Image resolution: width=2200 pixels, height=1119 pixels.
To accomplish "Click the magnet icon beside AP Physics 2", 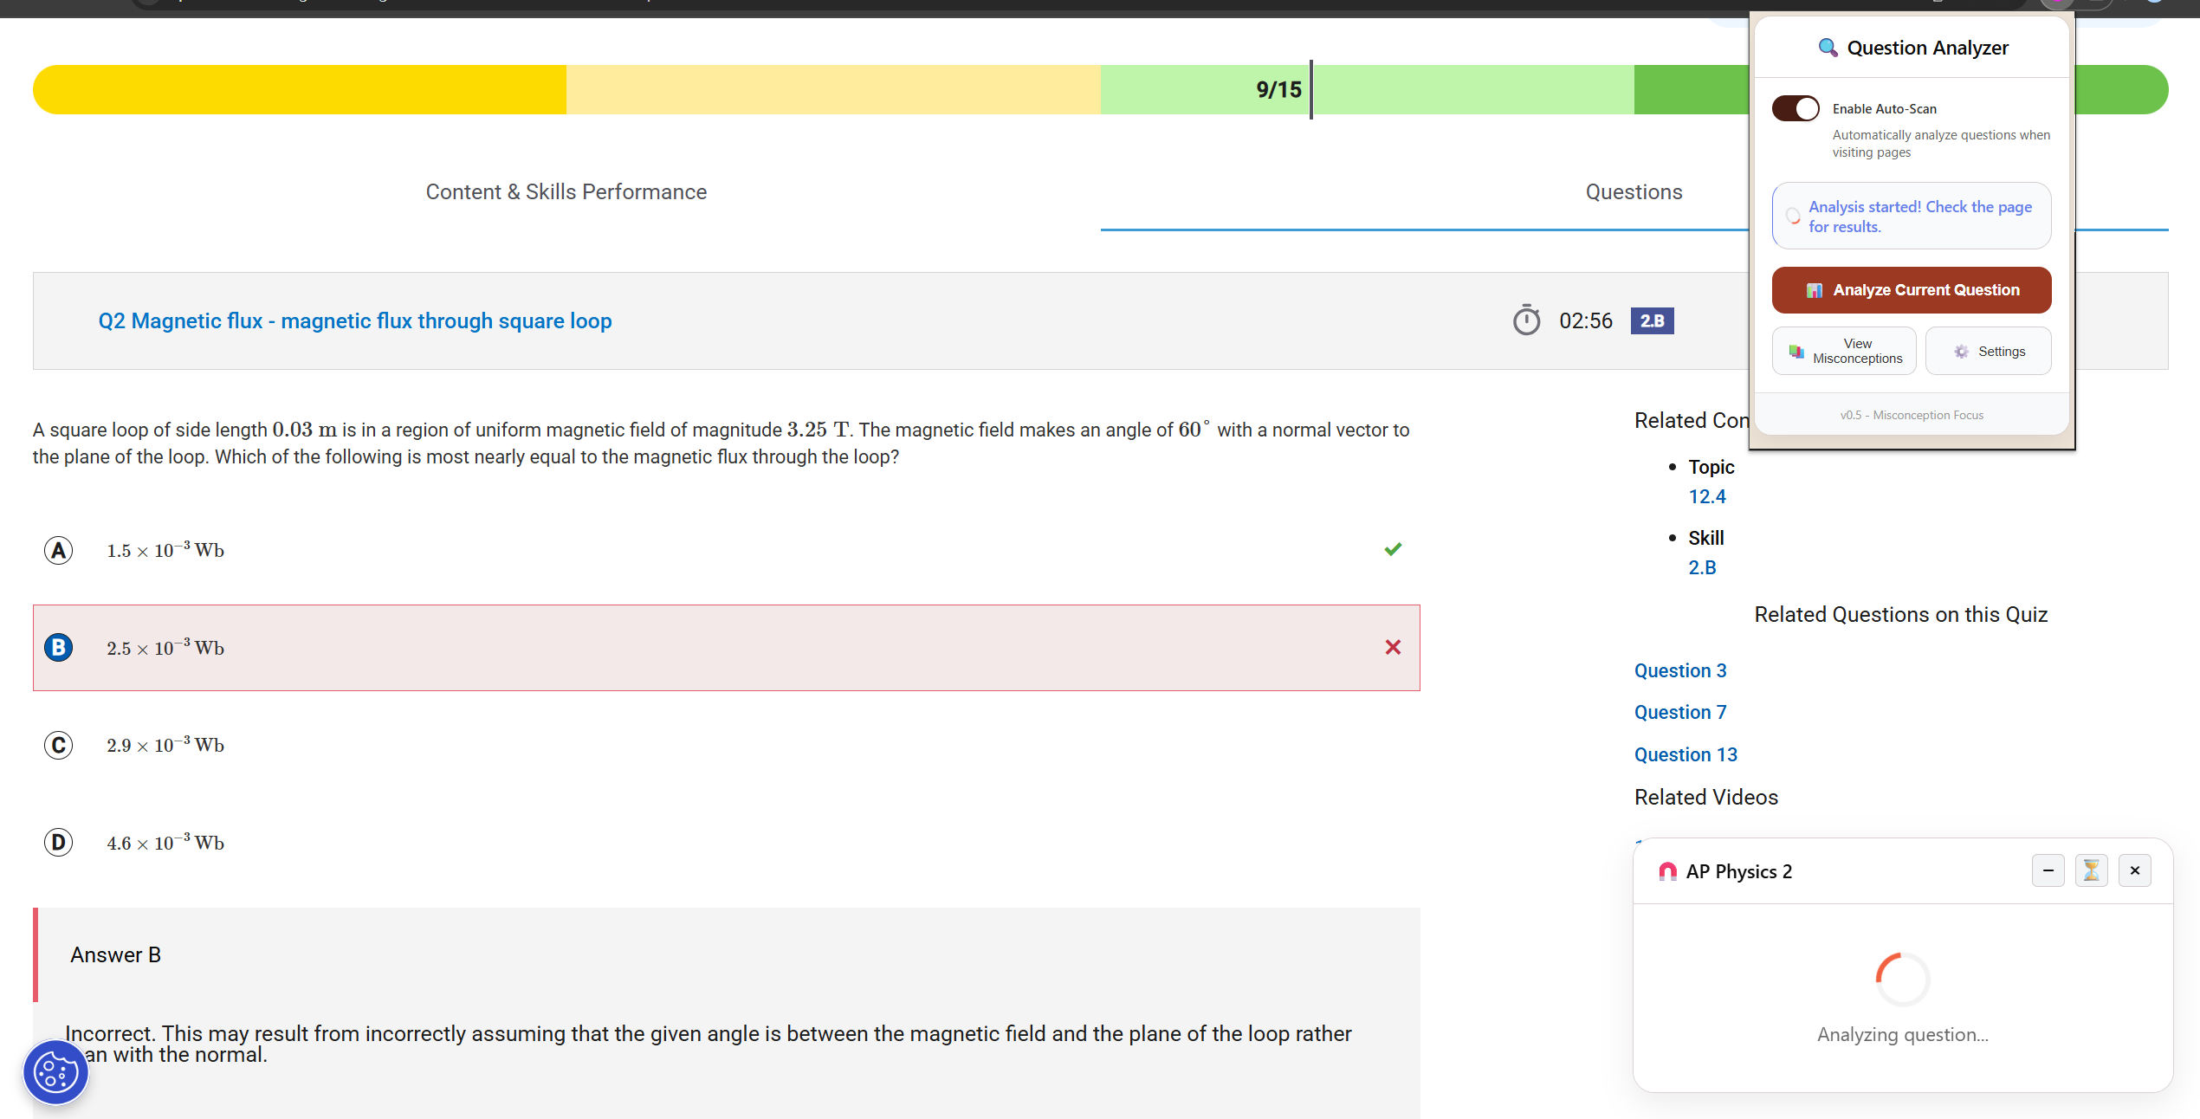I will 1667,871.
